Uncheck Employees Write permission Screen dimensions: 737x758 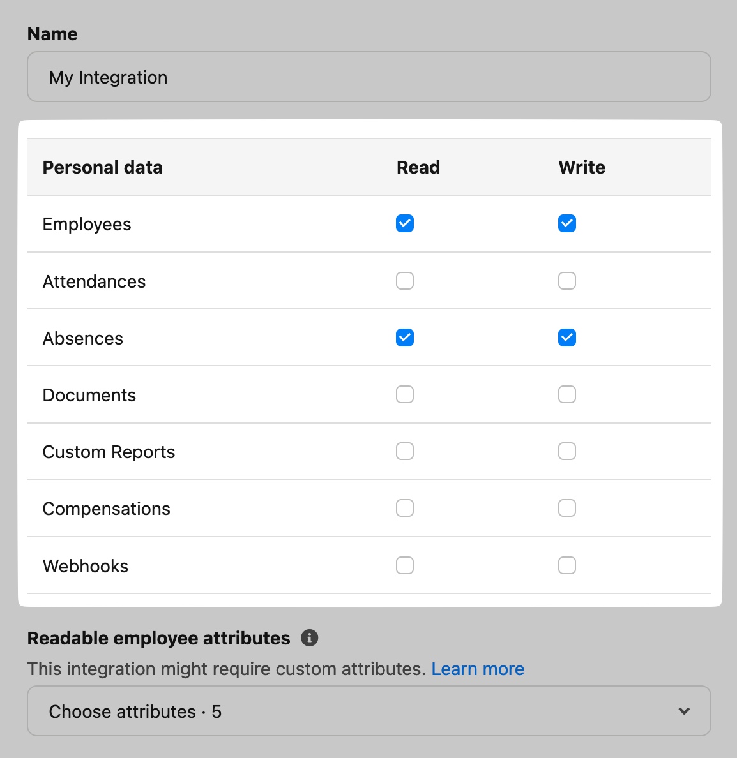click(567, 224)
